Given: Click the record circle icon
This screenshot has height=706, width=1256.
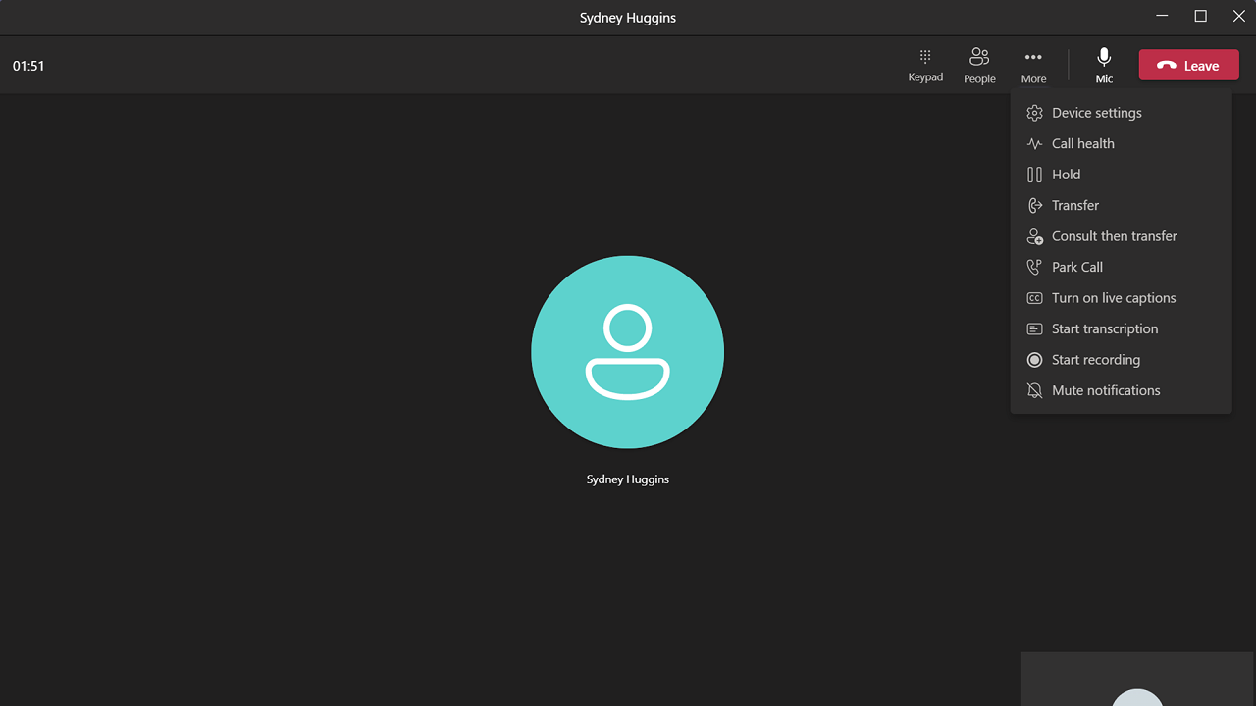Looking at the screenshot, I should coord(1034,360).
